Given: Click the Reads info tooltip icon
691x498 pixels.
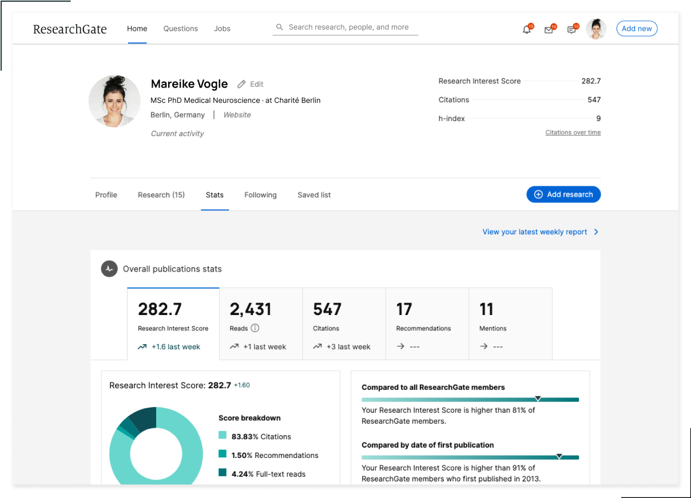Looking at the screenshot, I should point(254,328).
